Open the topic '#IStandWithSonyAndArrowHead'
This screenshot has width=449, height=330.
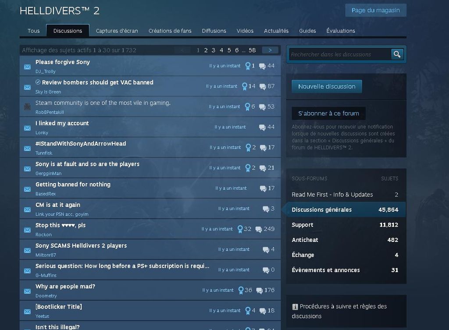[81, 144]
